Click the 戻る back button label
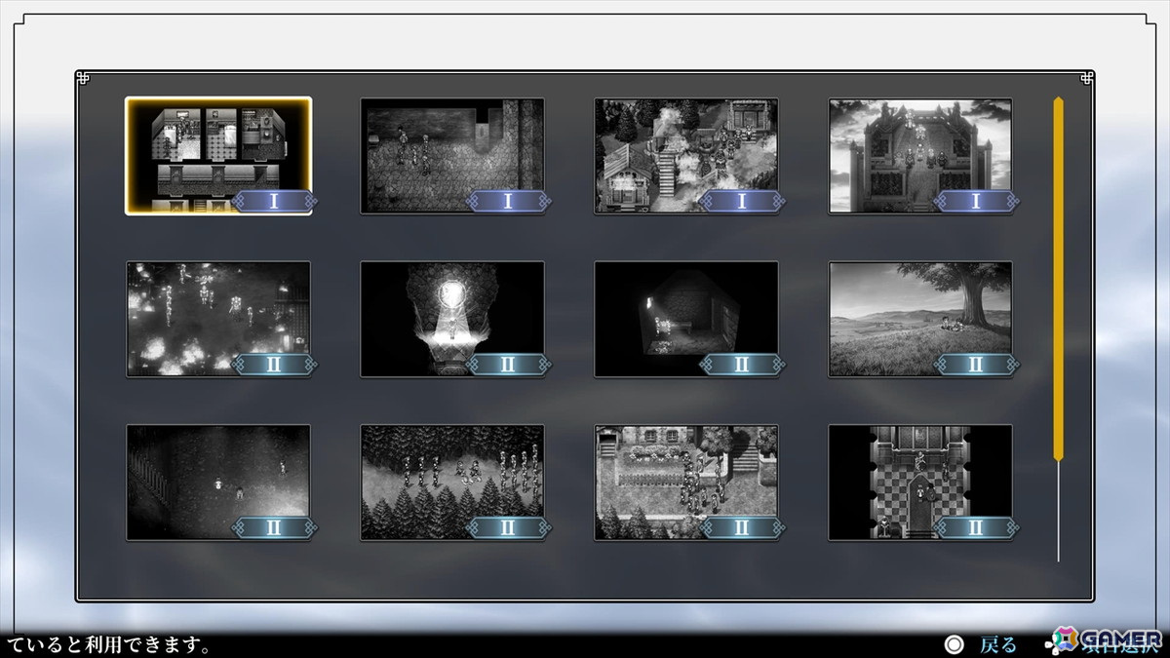 click(998, 644)
